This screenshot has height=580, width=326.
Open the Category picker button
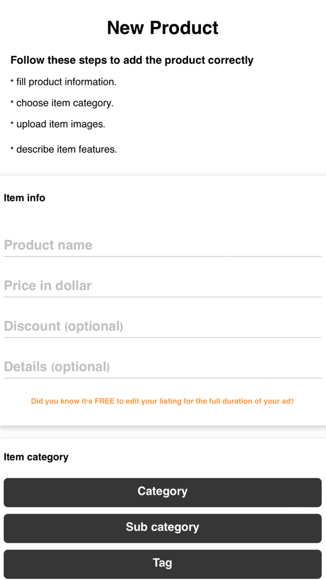point(162,492)
